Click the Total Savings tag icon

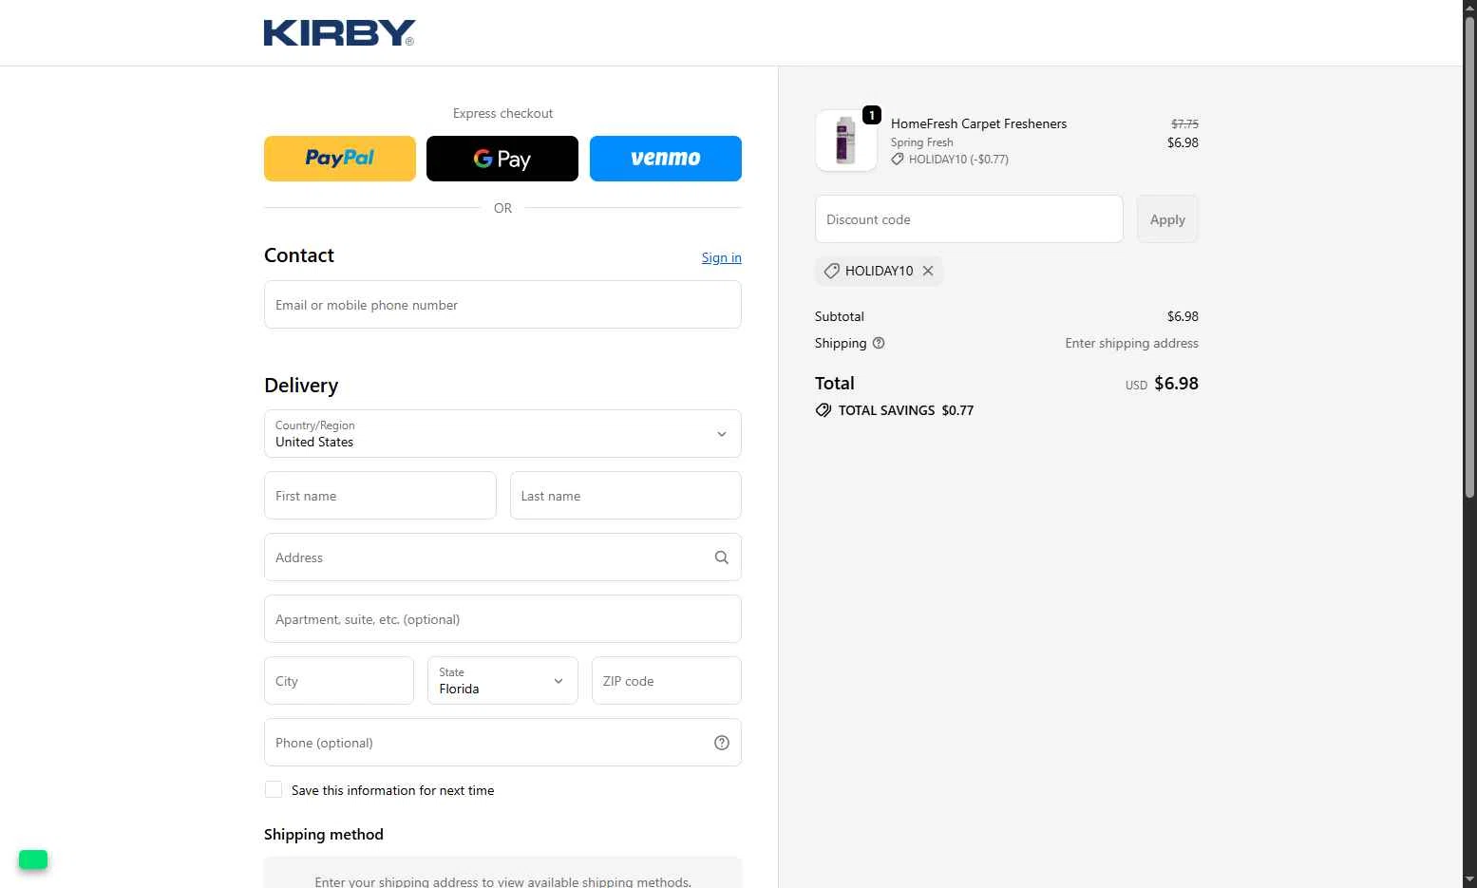[x=824, y=410]
